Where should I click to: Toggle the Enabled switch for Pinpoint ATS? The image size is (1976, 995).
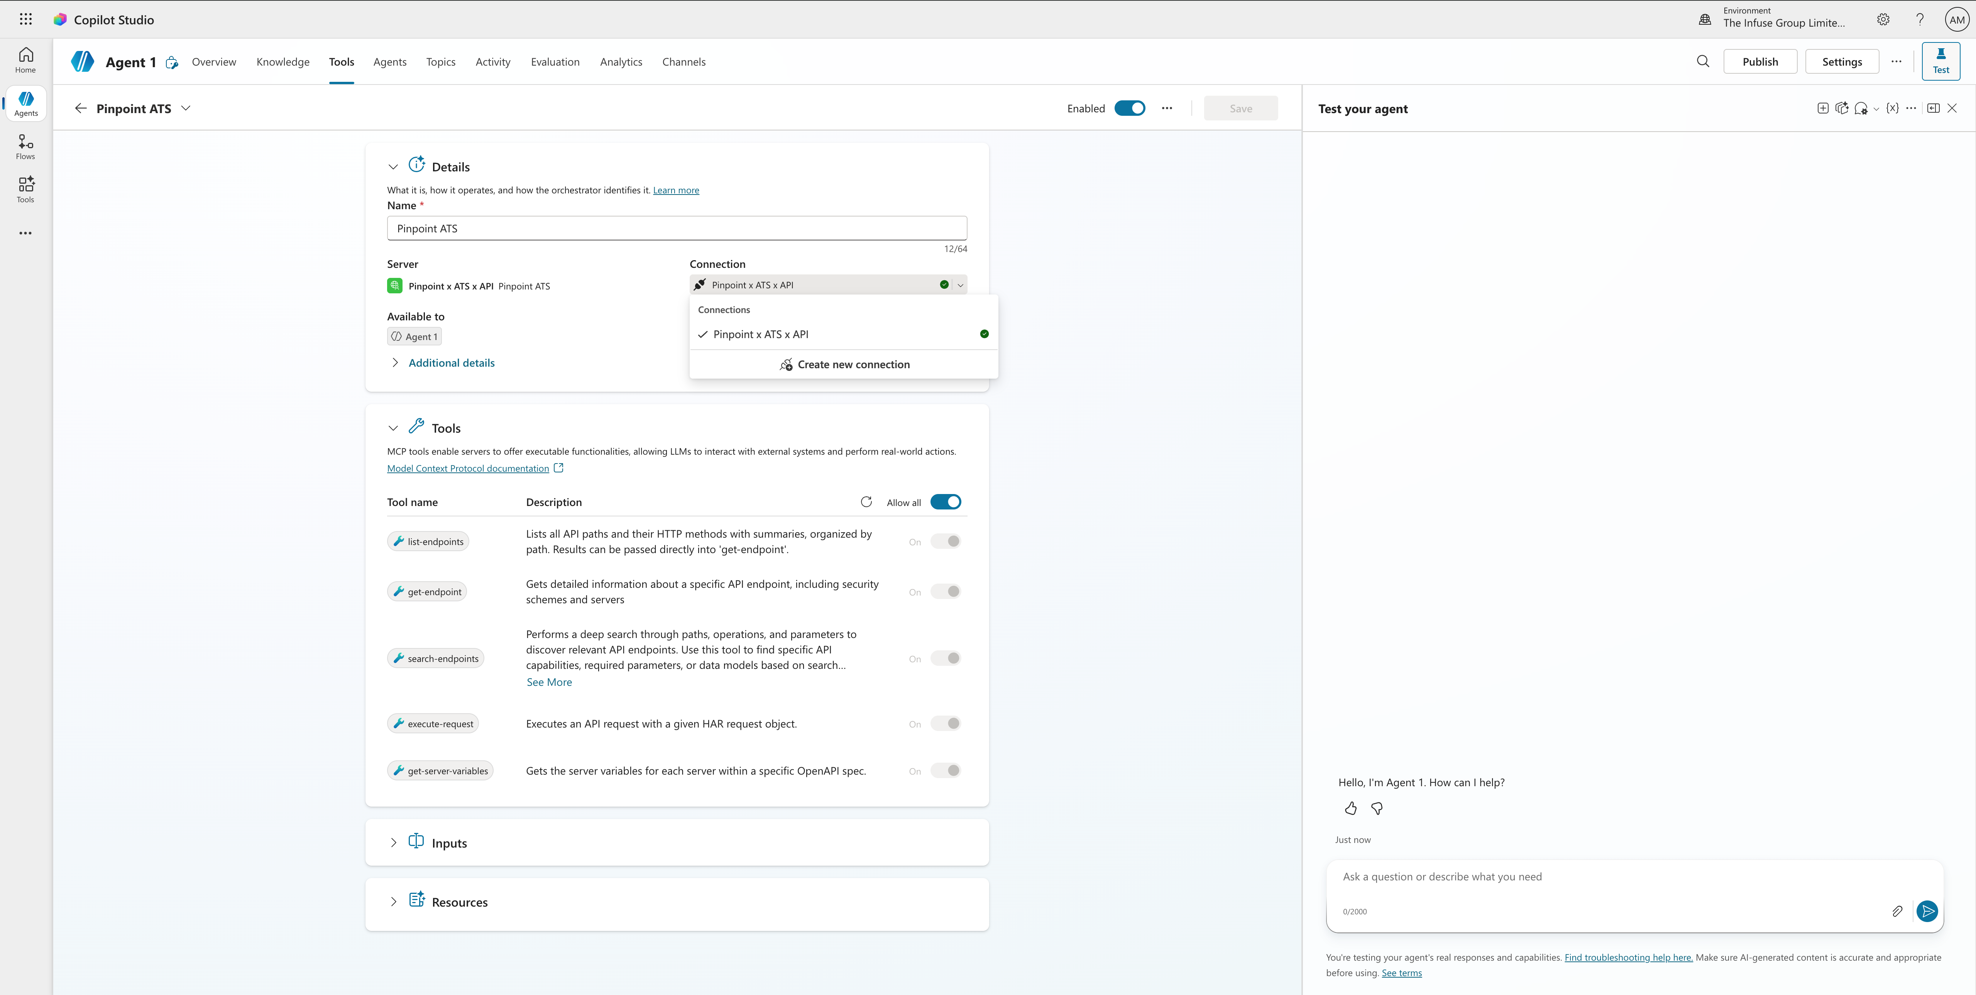coord(1129,108)
